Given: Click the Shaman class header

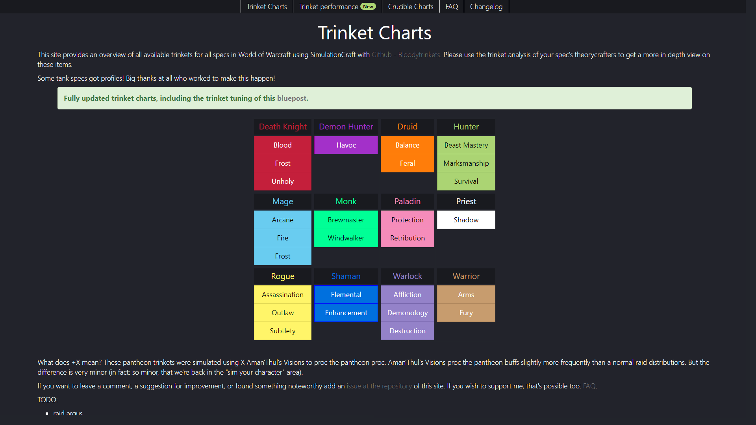Looking at the screenshot, I should [x=346, y=276].
